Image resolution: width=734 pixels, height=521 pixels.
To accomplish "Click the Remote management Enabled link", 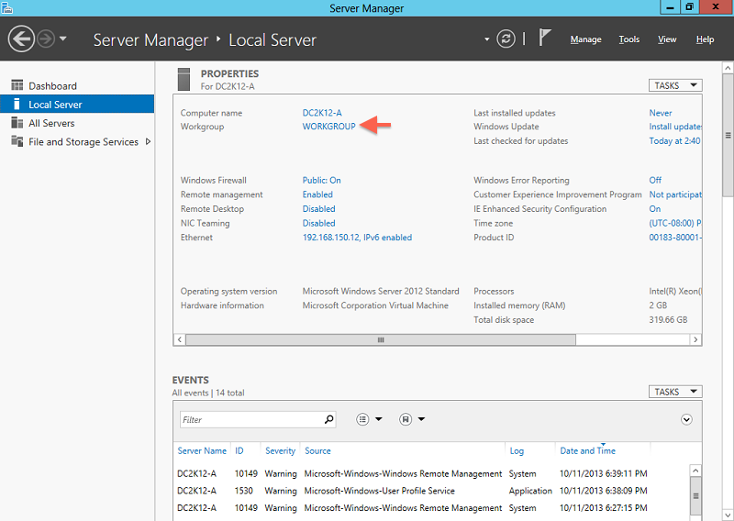I will [x=317, y=194].
